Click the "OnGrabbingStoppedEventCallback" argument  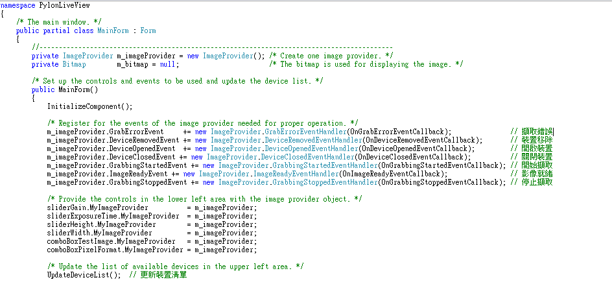pyautogui.click(x=440, y=182)
